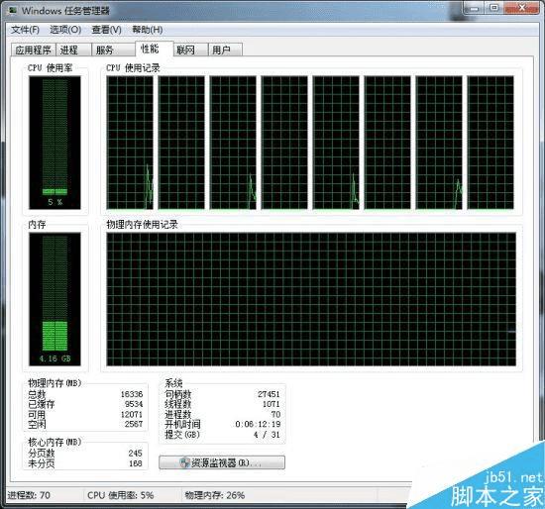Switch to the 进程 tab
Viewport: 545px width, 509px height.
[73, 51]
